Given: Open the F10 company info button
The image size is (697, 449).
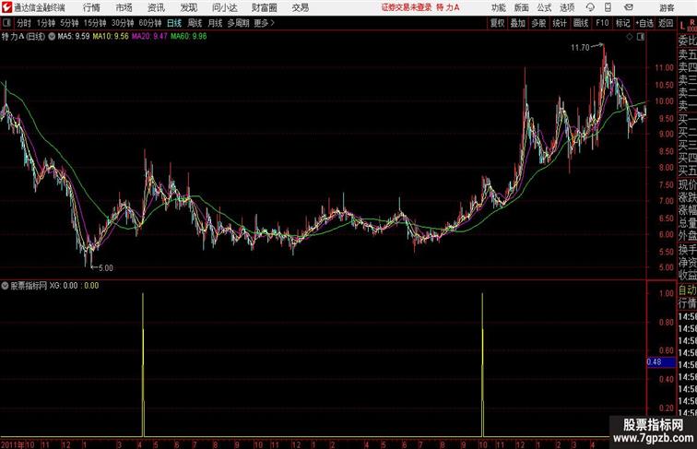Looking at the screenshot, I should (x=602, y=23).
